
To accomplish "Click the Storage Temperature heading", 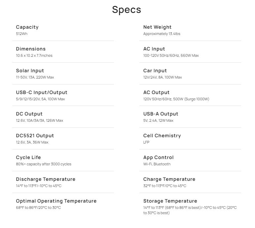I will tap(170, 201).
